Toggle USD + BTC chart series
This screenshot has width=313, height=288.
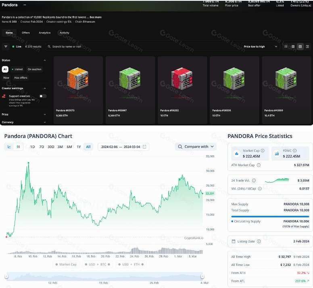(98, 264)
